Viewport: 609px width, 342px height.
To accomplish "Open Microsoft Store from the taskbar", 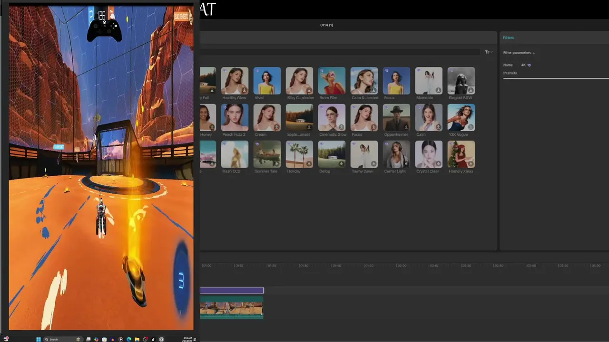I will [x=104, y=339].
